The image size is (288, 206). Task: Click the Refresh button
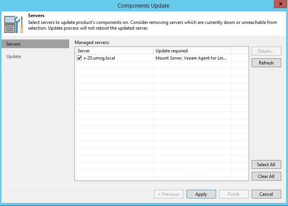point(266,63)
